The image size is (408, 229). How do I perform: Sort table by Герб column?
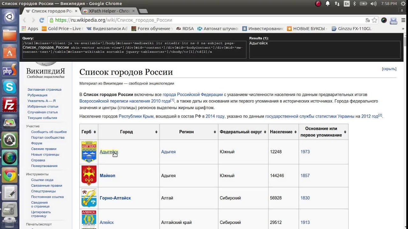pyautogui.click(x=89, y=132)
